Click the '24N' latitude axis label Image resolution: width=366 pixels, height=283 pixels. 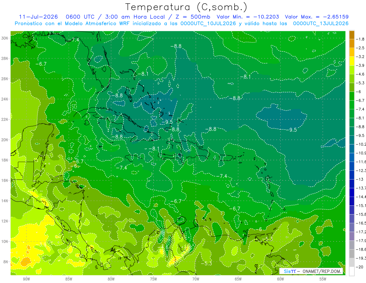(x=5, y=99)
